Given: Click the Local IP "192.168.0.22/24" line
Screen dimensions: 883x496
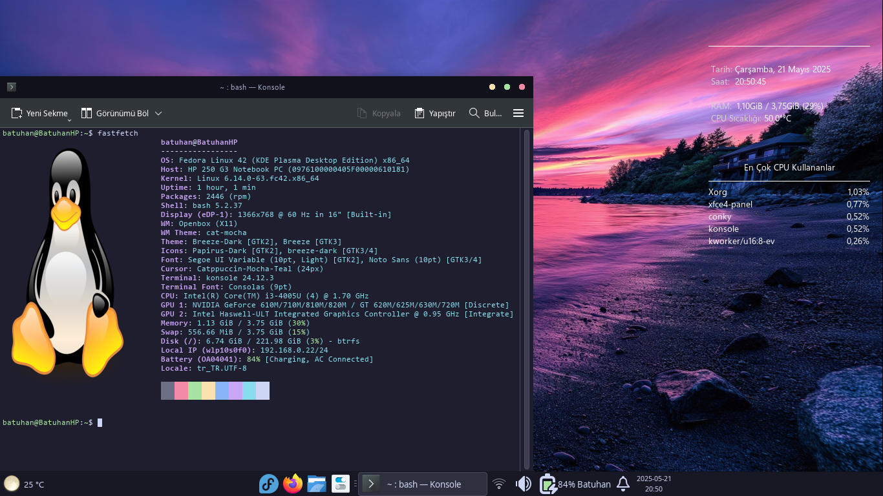Looking at the screenshot, I should coord(244,350).
